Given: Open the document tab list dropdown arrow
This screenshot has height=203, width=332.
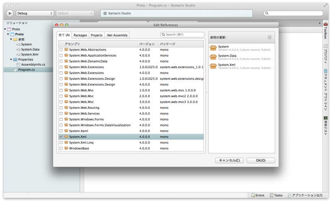Looking at the screenshot, I should coord(320,24).
